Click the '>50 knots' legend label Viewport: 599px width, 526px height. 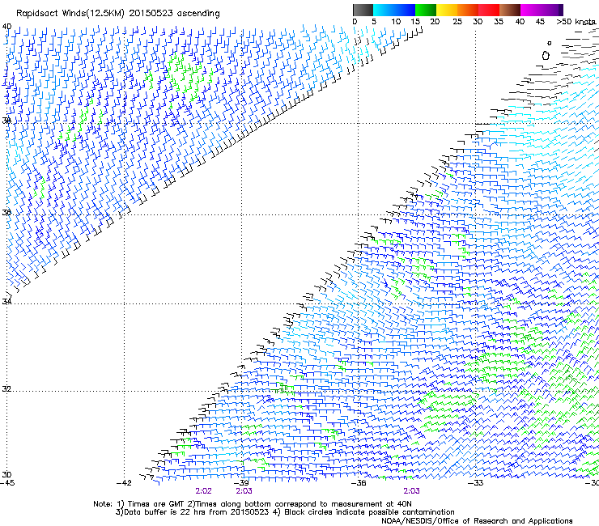(576, 22)
